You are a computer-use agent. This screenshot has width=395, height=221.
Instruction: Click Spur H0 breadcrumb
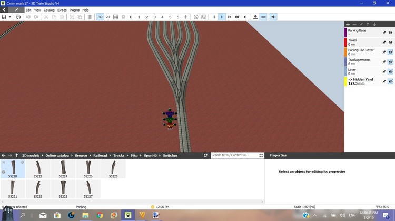[151, 156]
